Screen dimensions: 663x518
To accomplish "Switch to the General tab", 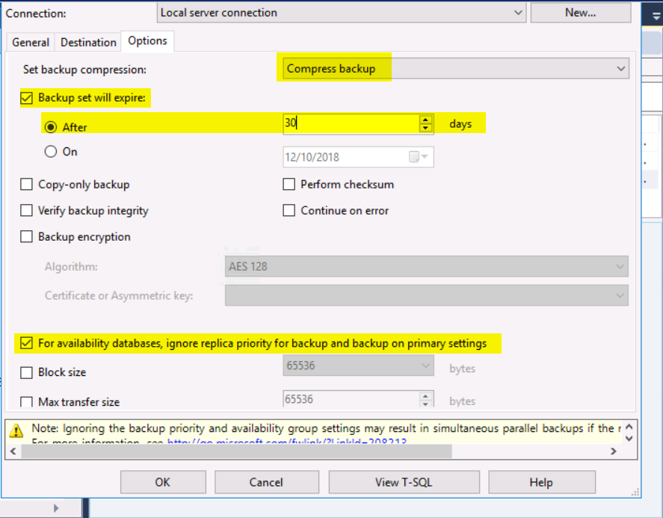I will click(x=30, y=42).
